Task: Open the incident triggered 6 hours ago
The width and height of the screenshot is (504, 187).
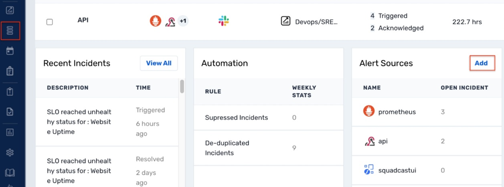Action: pos(79,122)
